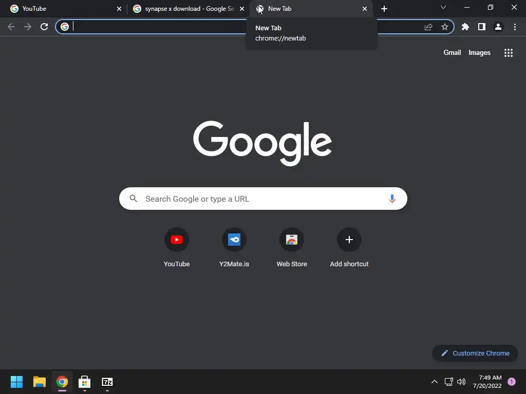Open the Windows Start menu
The width and height of the screenshot is (526, 394).
pyautogui.click(x=16, y=382)
